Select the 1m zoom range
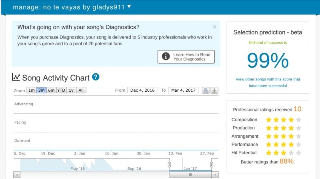Image resolution: width=320 pixels, height=179 pixels. coord(31,91)
